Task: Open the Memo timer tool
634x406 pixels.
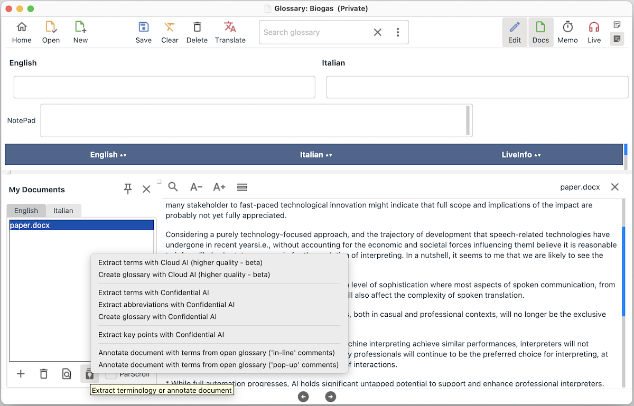Action: pos(567,32)
